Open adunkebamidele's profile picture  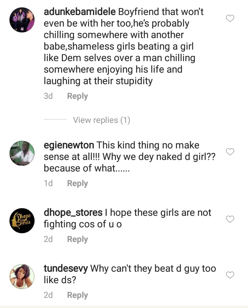coord(22,21)
